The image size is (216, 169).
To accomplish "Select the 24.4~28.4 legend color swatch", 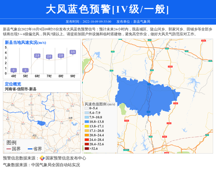I will click(x=87, y=140).
